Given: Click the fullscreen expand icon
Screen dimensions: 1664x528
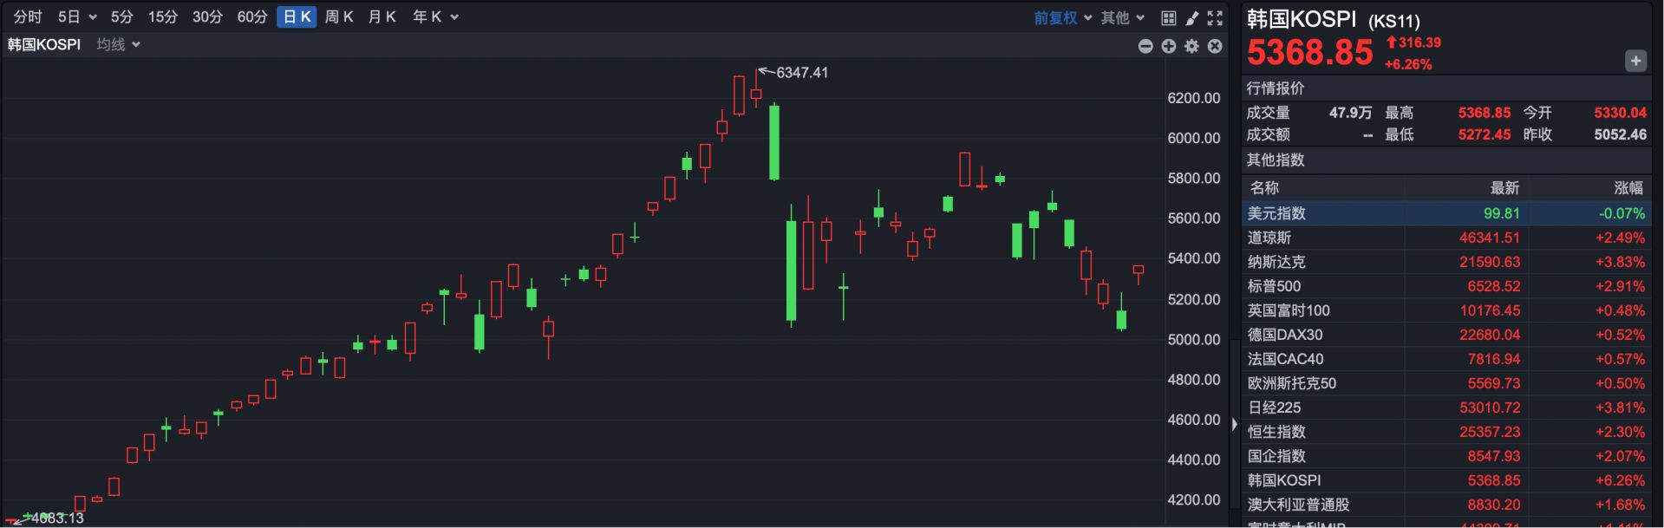Looking at the screenshot, I should click(1215, 17).
